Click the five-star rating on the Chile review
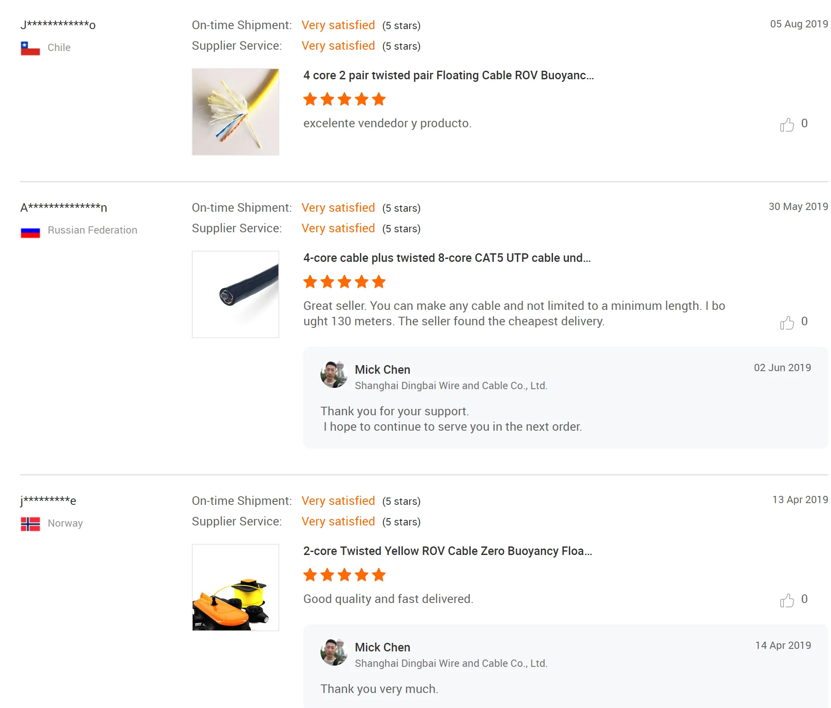 344,99
